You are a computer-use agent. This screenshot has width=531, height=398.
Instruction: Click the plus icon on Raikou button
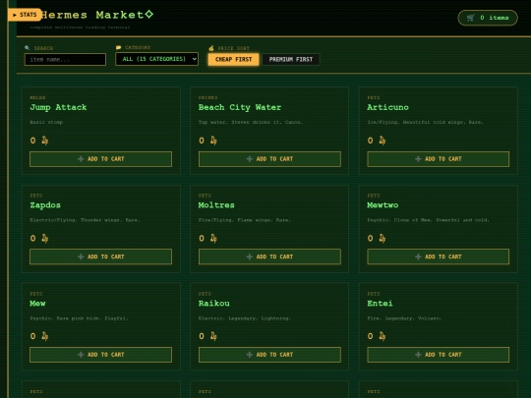250,355
